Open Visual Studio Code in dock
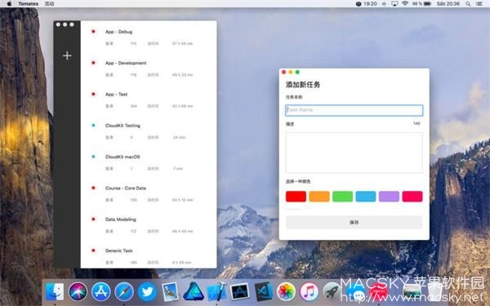 [x=264, y=291]
